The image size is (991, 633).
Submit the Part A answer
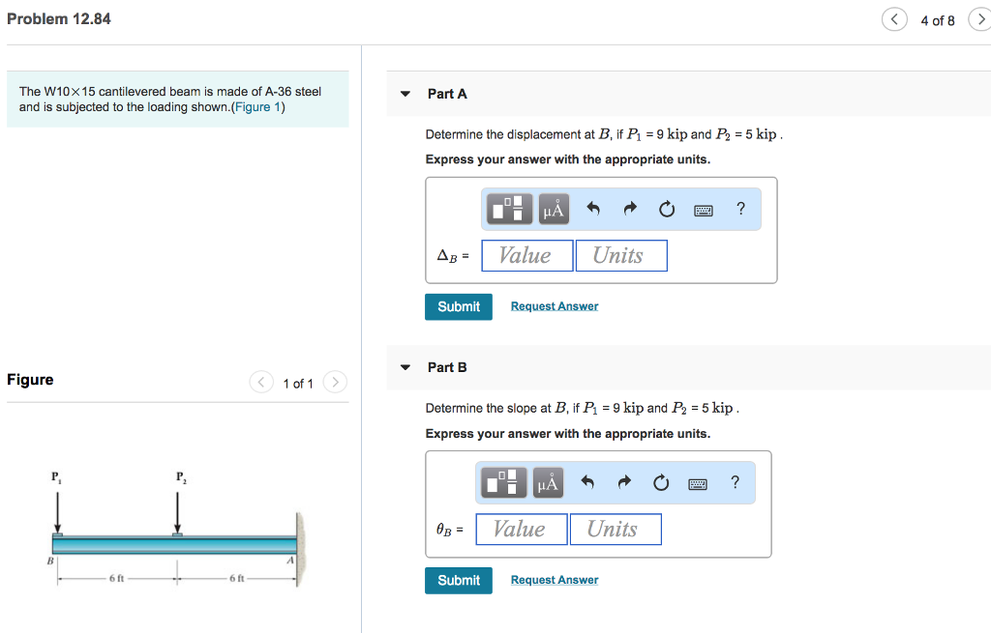coord(459,306)
